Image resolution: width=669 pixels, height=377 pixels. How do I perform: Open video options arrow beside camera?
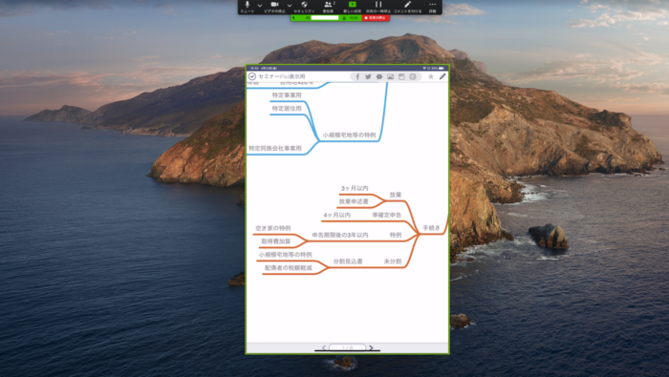pos(290,6)
